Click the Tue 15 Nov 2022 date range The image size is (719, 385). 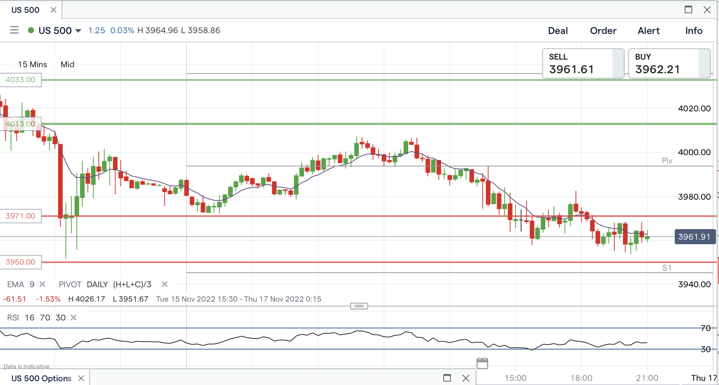coord(239,299)
